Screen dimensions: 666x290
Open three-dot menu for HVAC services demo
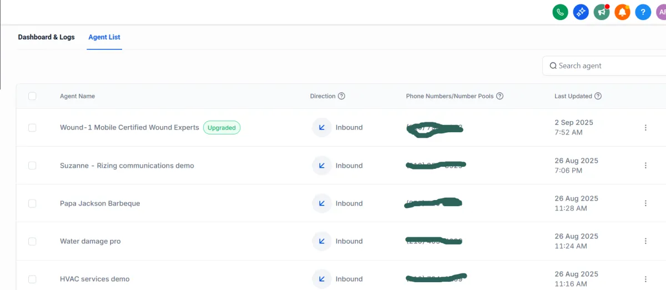click(645, 279)
